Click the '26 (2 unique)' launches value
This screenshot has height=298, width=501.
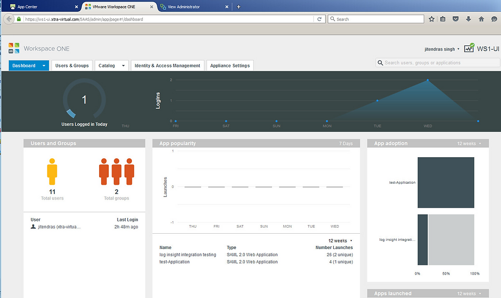(339, 255)
